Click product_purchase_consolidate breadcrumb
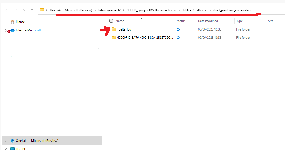This screenshot has height=150, width=285. (230, 10)
